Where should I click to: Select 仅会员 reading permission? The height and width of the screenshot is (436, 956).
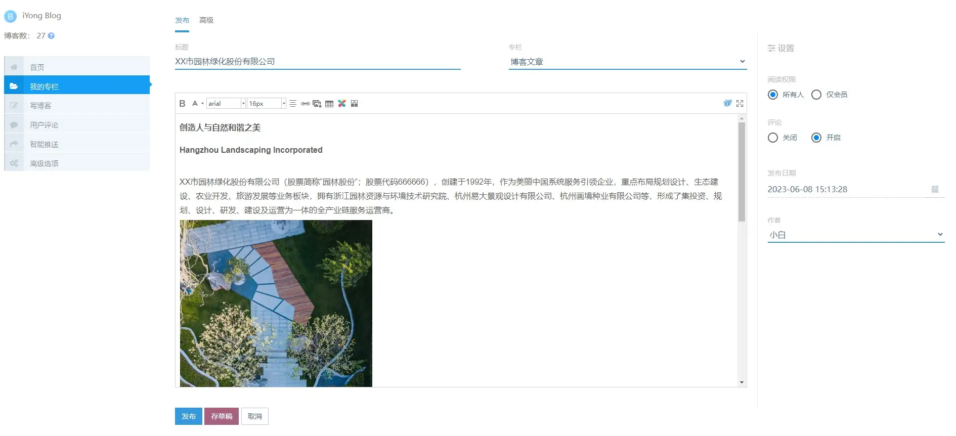click(x=816, y=95)
